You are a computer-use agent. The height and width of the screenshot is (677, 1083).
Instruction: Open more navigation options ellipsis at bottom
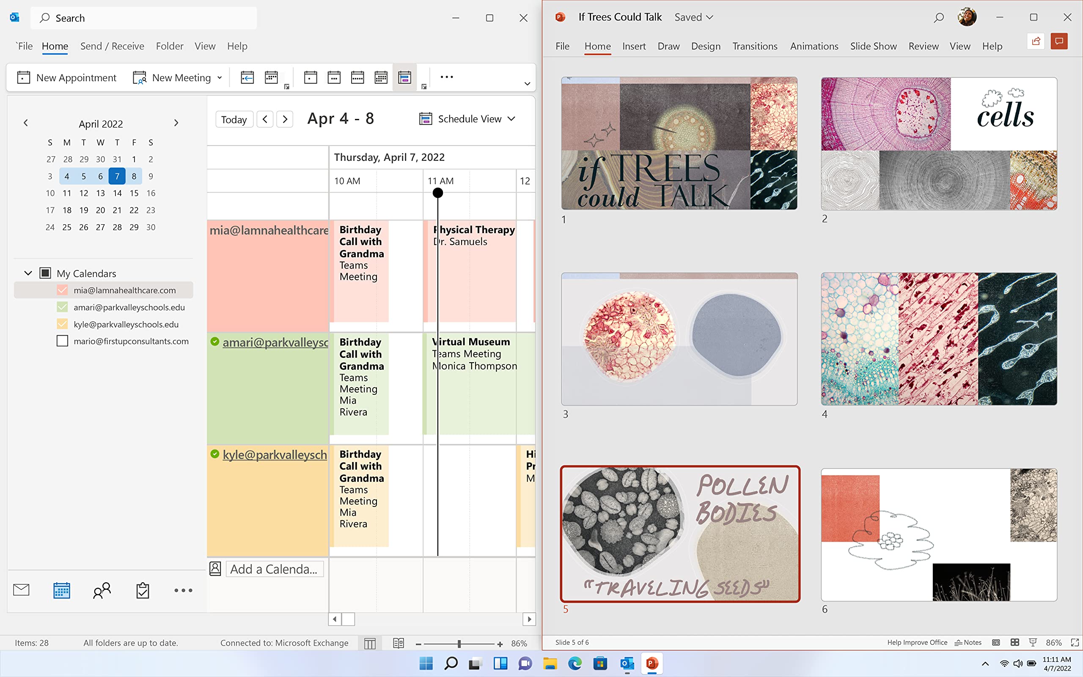click(183, 590)
